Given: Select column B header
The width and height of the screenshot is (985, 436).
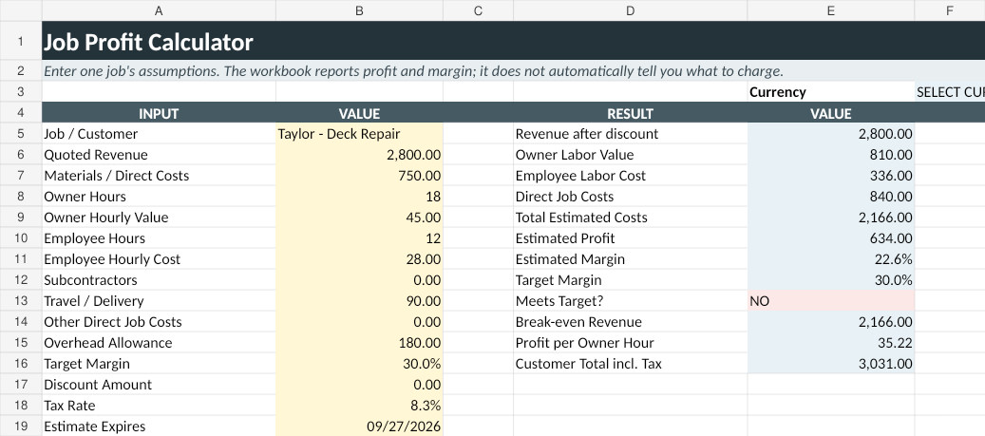Looking at the screenshot, I should pyautogui.click(x=359, y=10).
